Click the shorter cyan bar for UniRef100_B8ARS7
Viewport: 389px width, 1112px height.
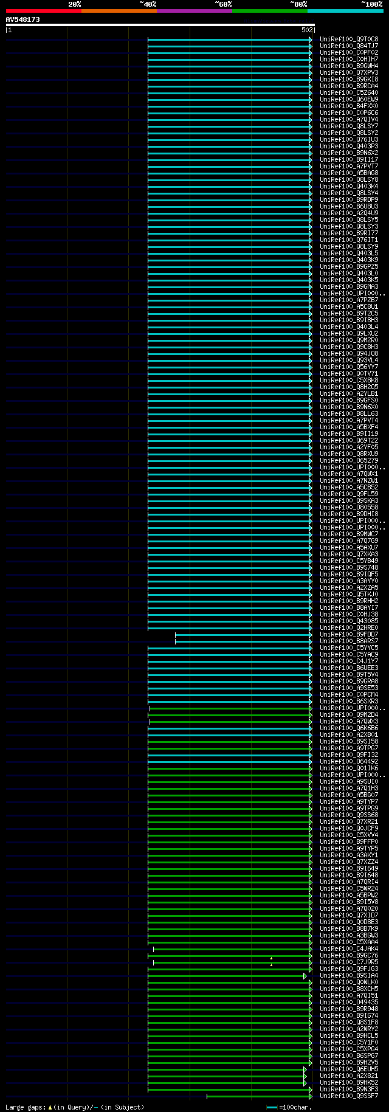(243, 641)
